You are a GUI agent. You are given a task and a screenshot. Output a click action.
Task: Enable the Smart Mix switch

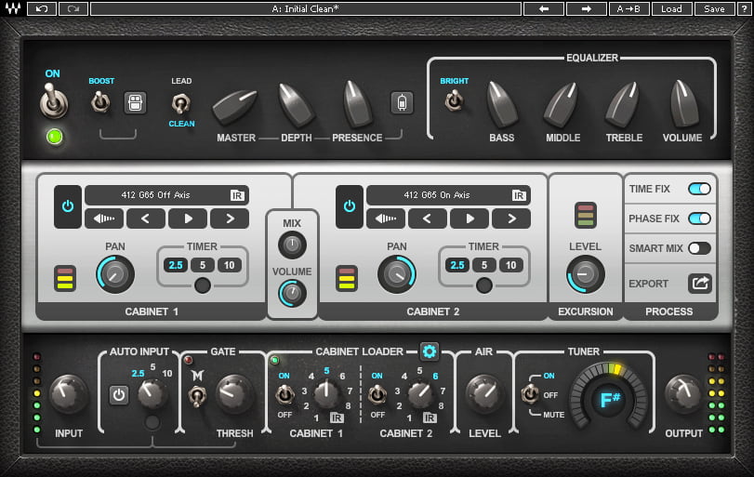pyautogui.click(x=699, y=248)
